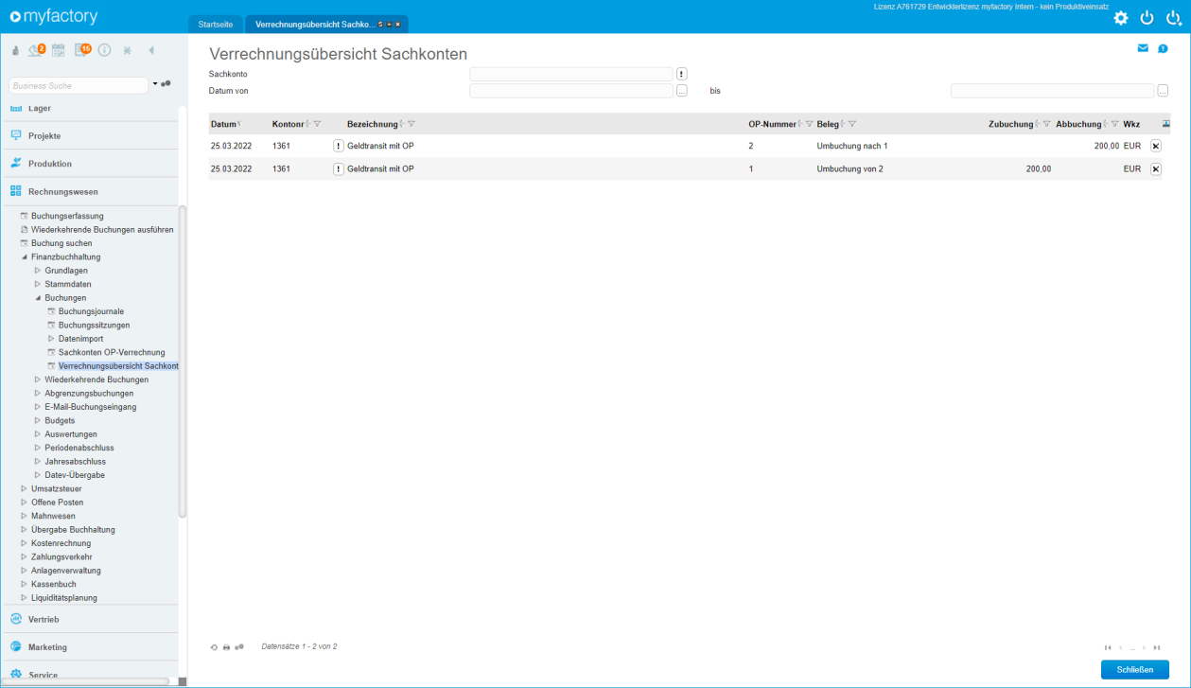Screen dimensions: 1191x688
Task: Switch to the Startseite tab
Action: [x=215, y=25]
